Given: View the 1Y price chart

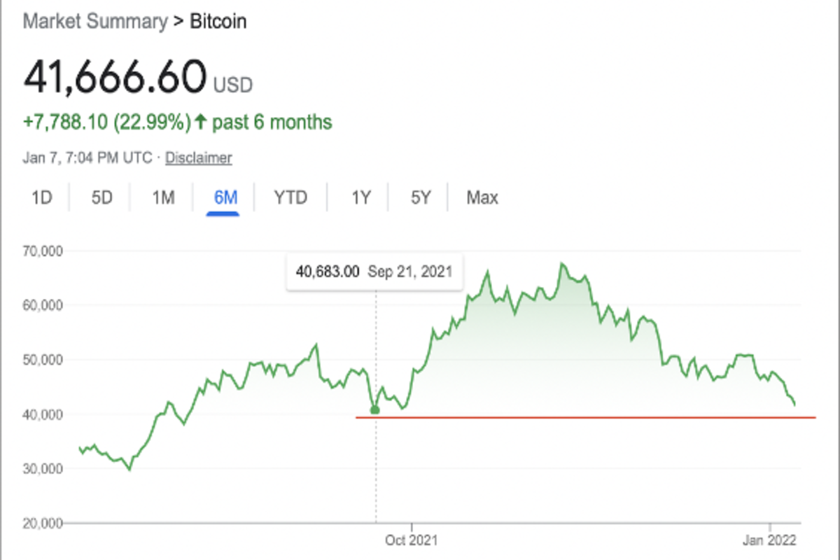Looking at the screenshot, I should tap(360, 198).
